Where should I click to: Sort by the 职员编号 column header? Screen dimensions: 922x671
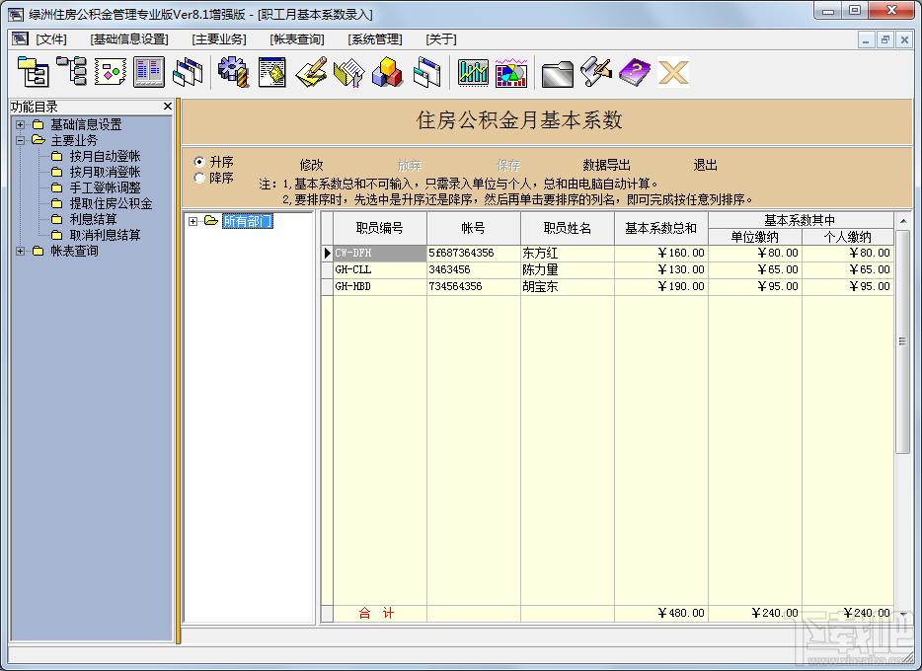pos(380,228)
